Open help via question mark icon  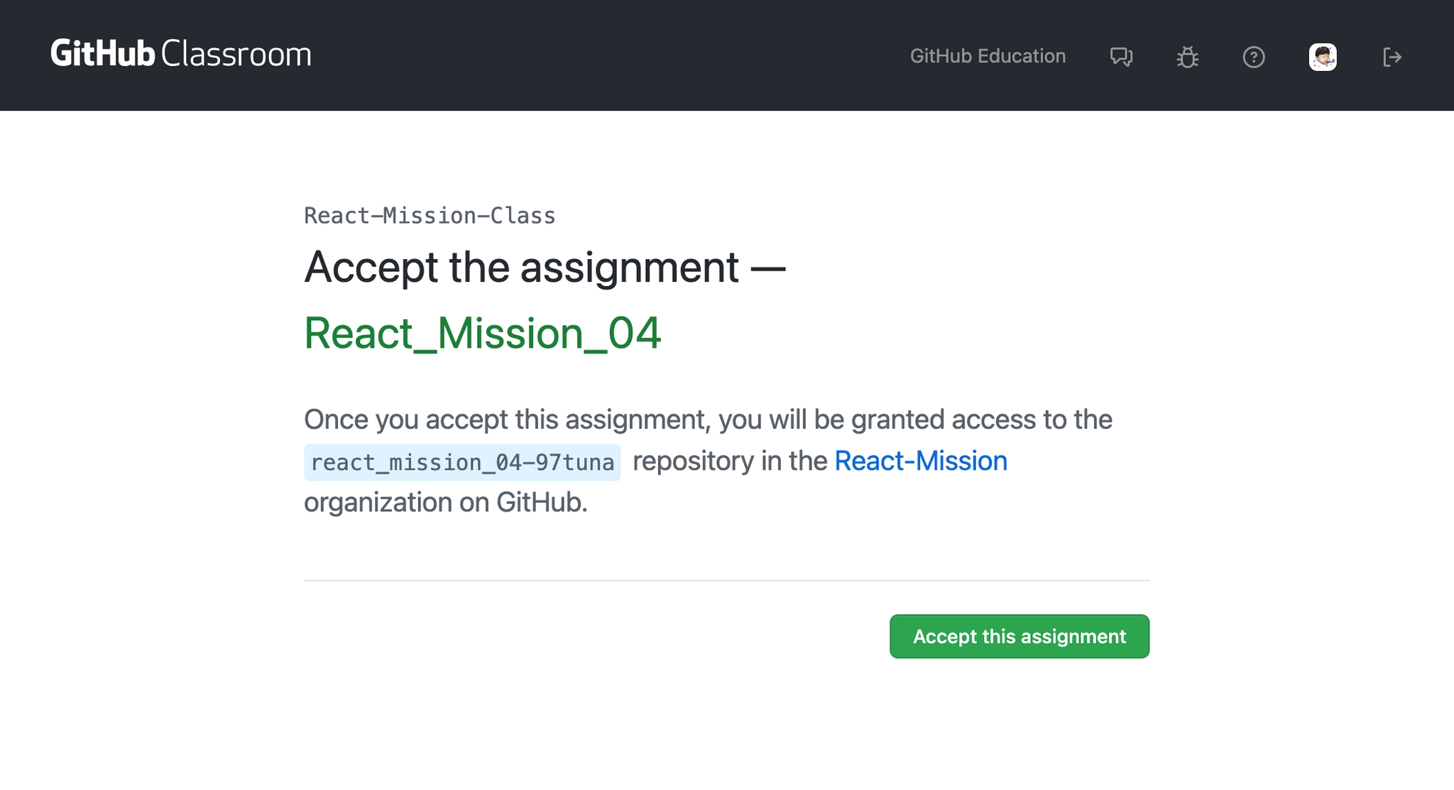pyautogui.click(x=1254, y=57)
